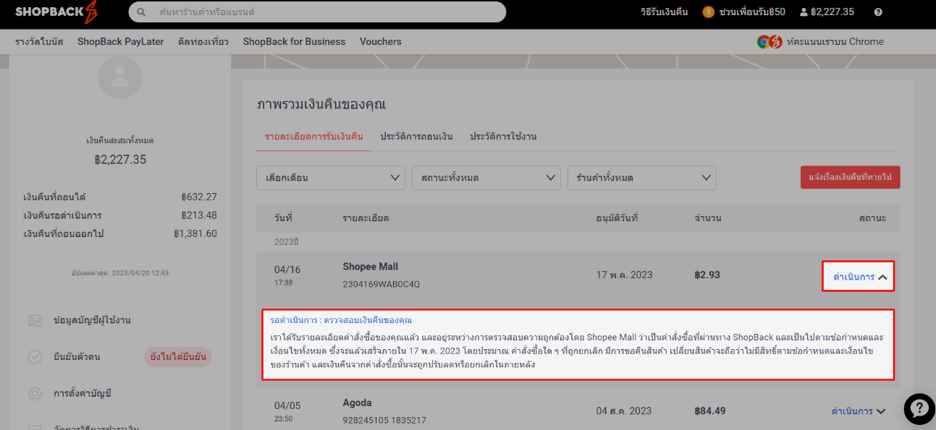Click the รอดำเนินการ : ตรวจสอบเงินคืนของคุณ heading
Image resolution: width=936 pixels, height=430 pixels.
[x=341, y=319]
